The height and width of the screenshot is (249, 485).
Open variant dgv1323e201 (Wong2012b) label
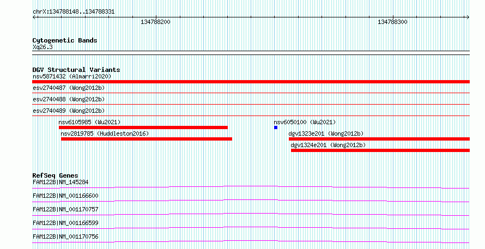click(326, 133)
